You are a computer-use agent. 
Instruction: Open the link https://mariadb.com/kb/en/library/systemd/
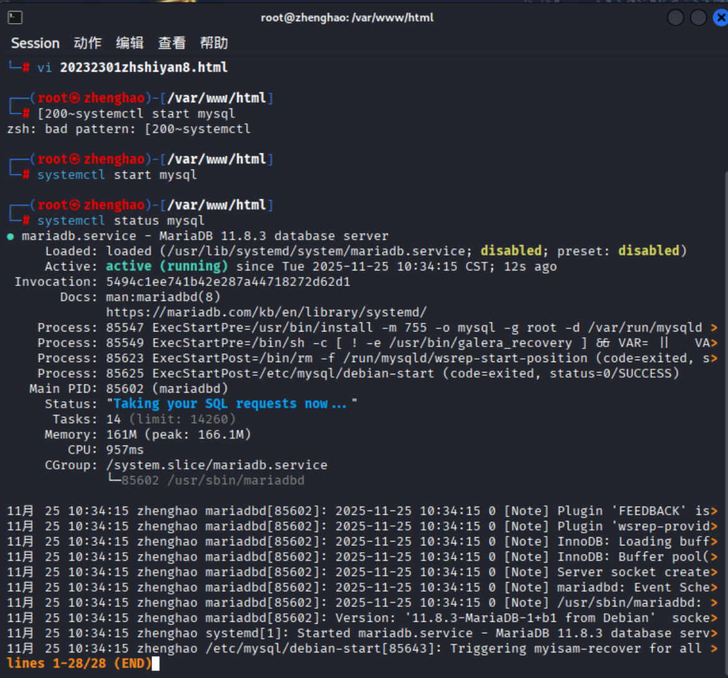click(x=266, y=312)
